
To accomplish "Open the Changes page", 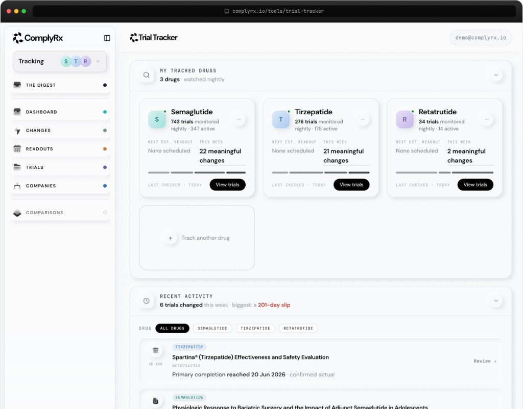I will click(x=60, y=131).
